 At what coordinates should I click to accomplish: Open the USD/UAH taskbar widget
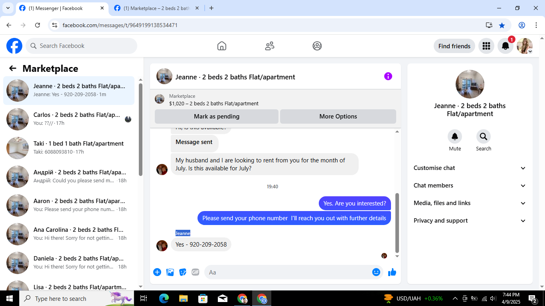coord(413,298)
